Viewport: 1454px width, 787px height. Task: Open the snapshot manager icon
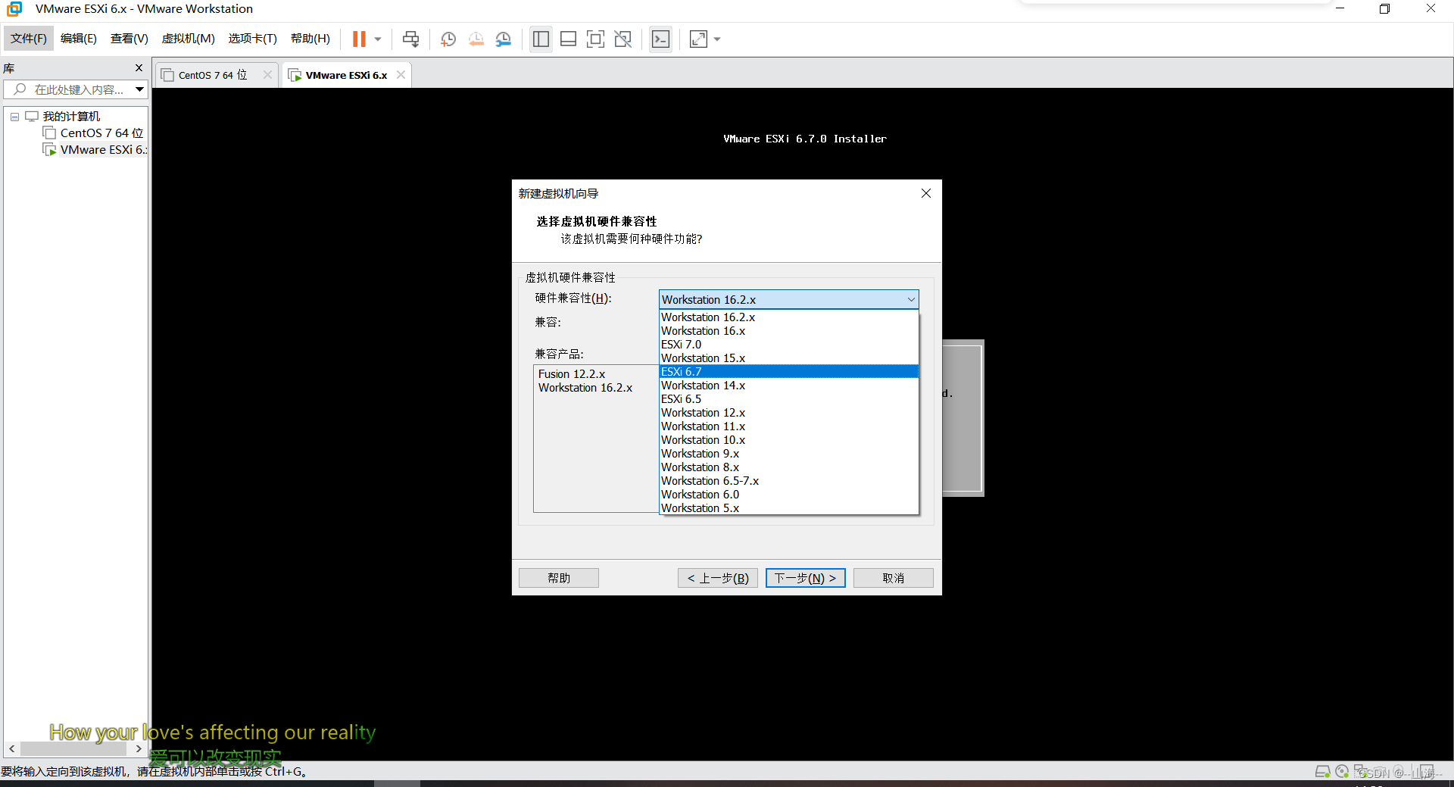pyautogui.click(x=504, y=39)
